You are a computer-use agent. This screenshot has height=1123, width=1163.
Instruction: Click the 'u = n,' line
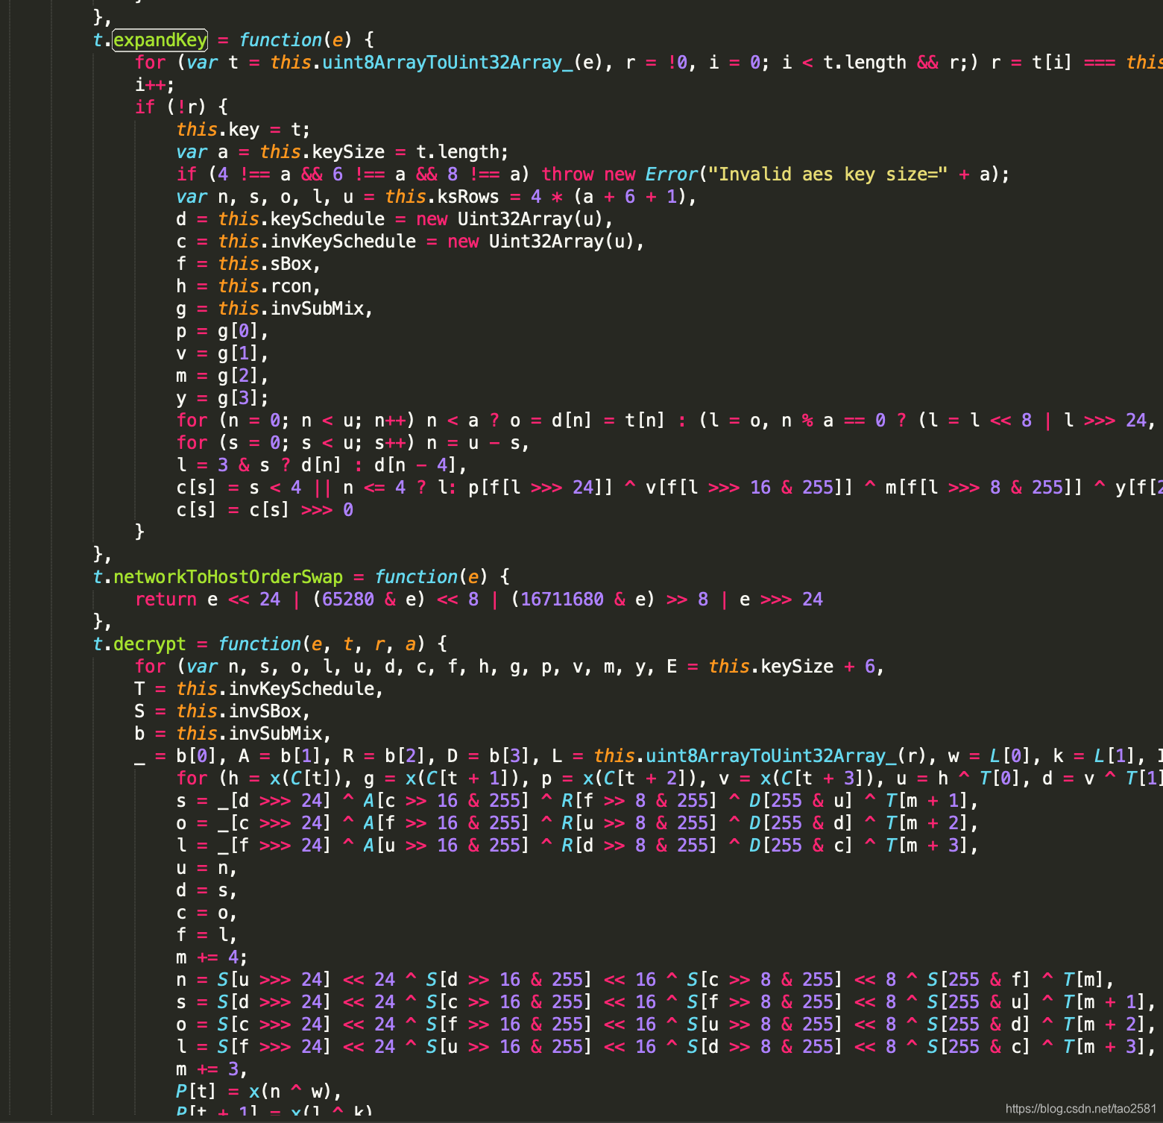[207, 867]
